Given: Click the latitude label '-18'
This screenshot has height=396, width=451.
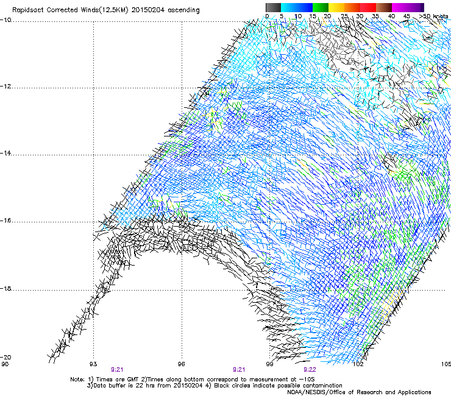Looking at the screenshot, I should (5, 288).
